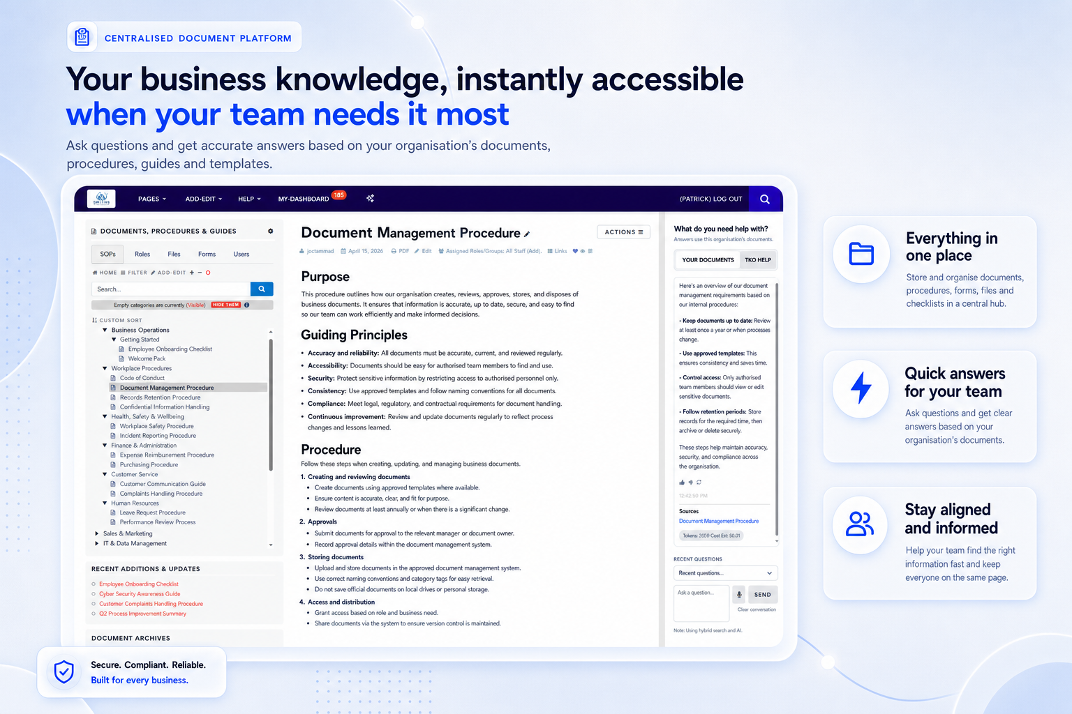Click the site logo in navbar
This screenshot has width=1072, height=714.
pos(101,199)
